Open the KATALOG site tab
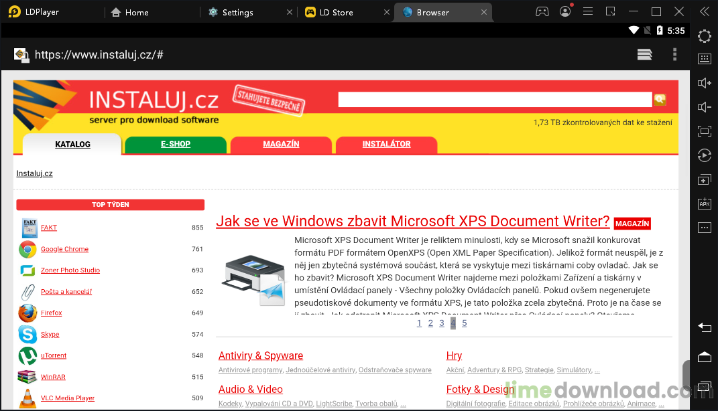Viewport: 718px width, 411px height. pyautogui.click(x=72, y=145)
